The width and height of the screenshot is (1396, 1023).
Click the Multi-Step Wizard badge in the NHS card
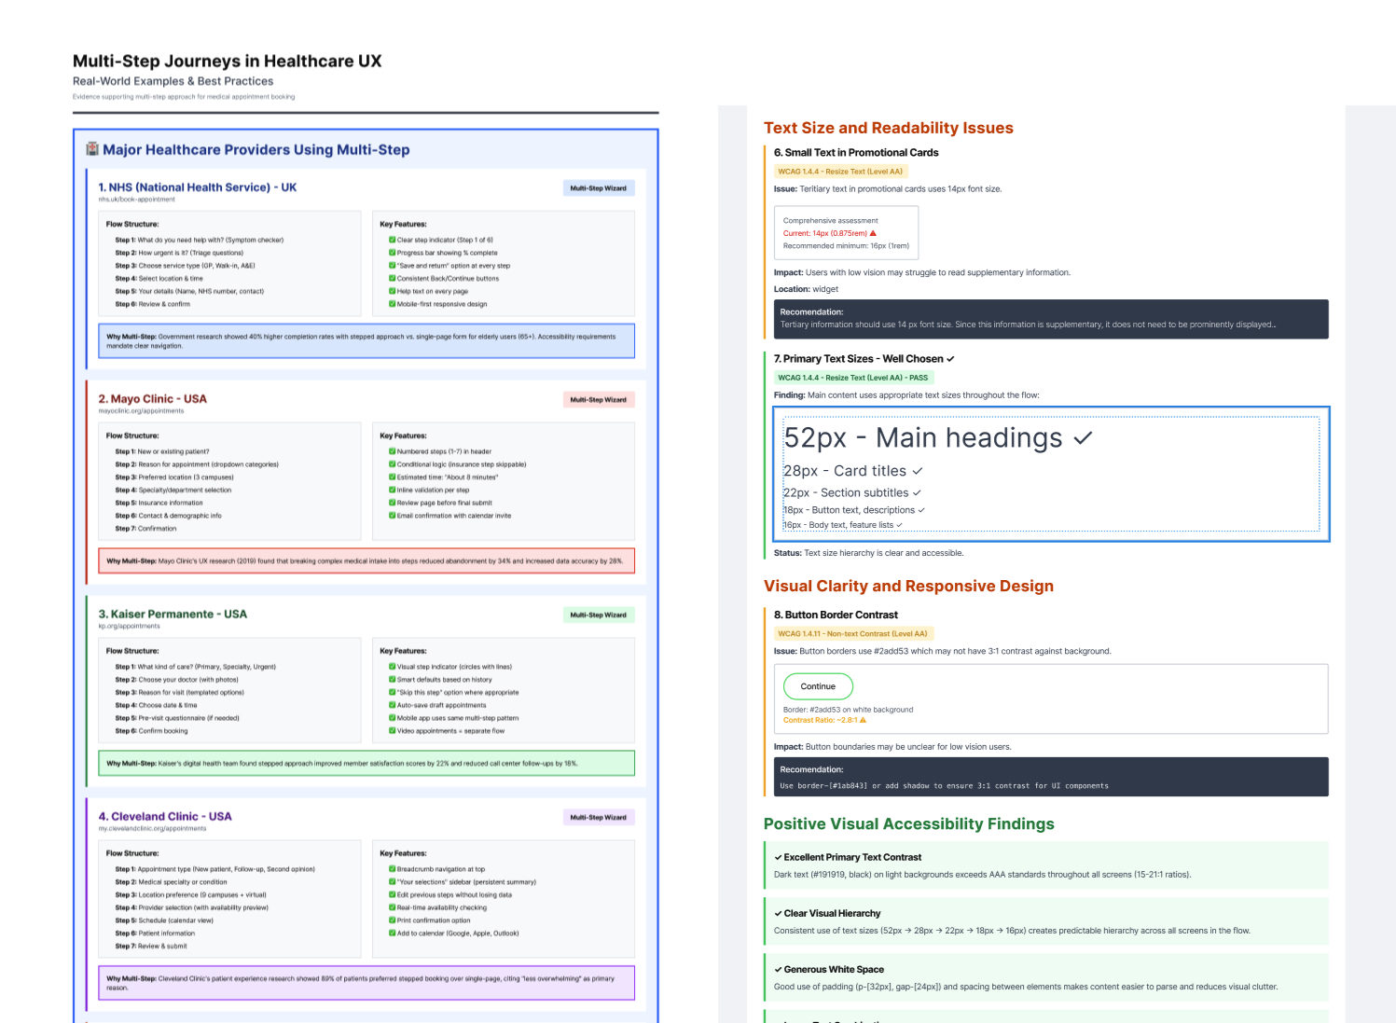(x=599, y=188)
